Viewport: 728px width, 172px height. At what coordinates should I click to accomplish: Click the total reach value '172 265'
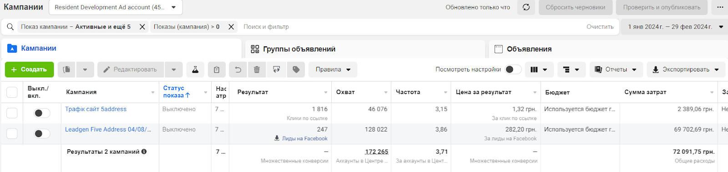click(376, 152)
